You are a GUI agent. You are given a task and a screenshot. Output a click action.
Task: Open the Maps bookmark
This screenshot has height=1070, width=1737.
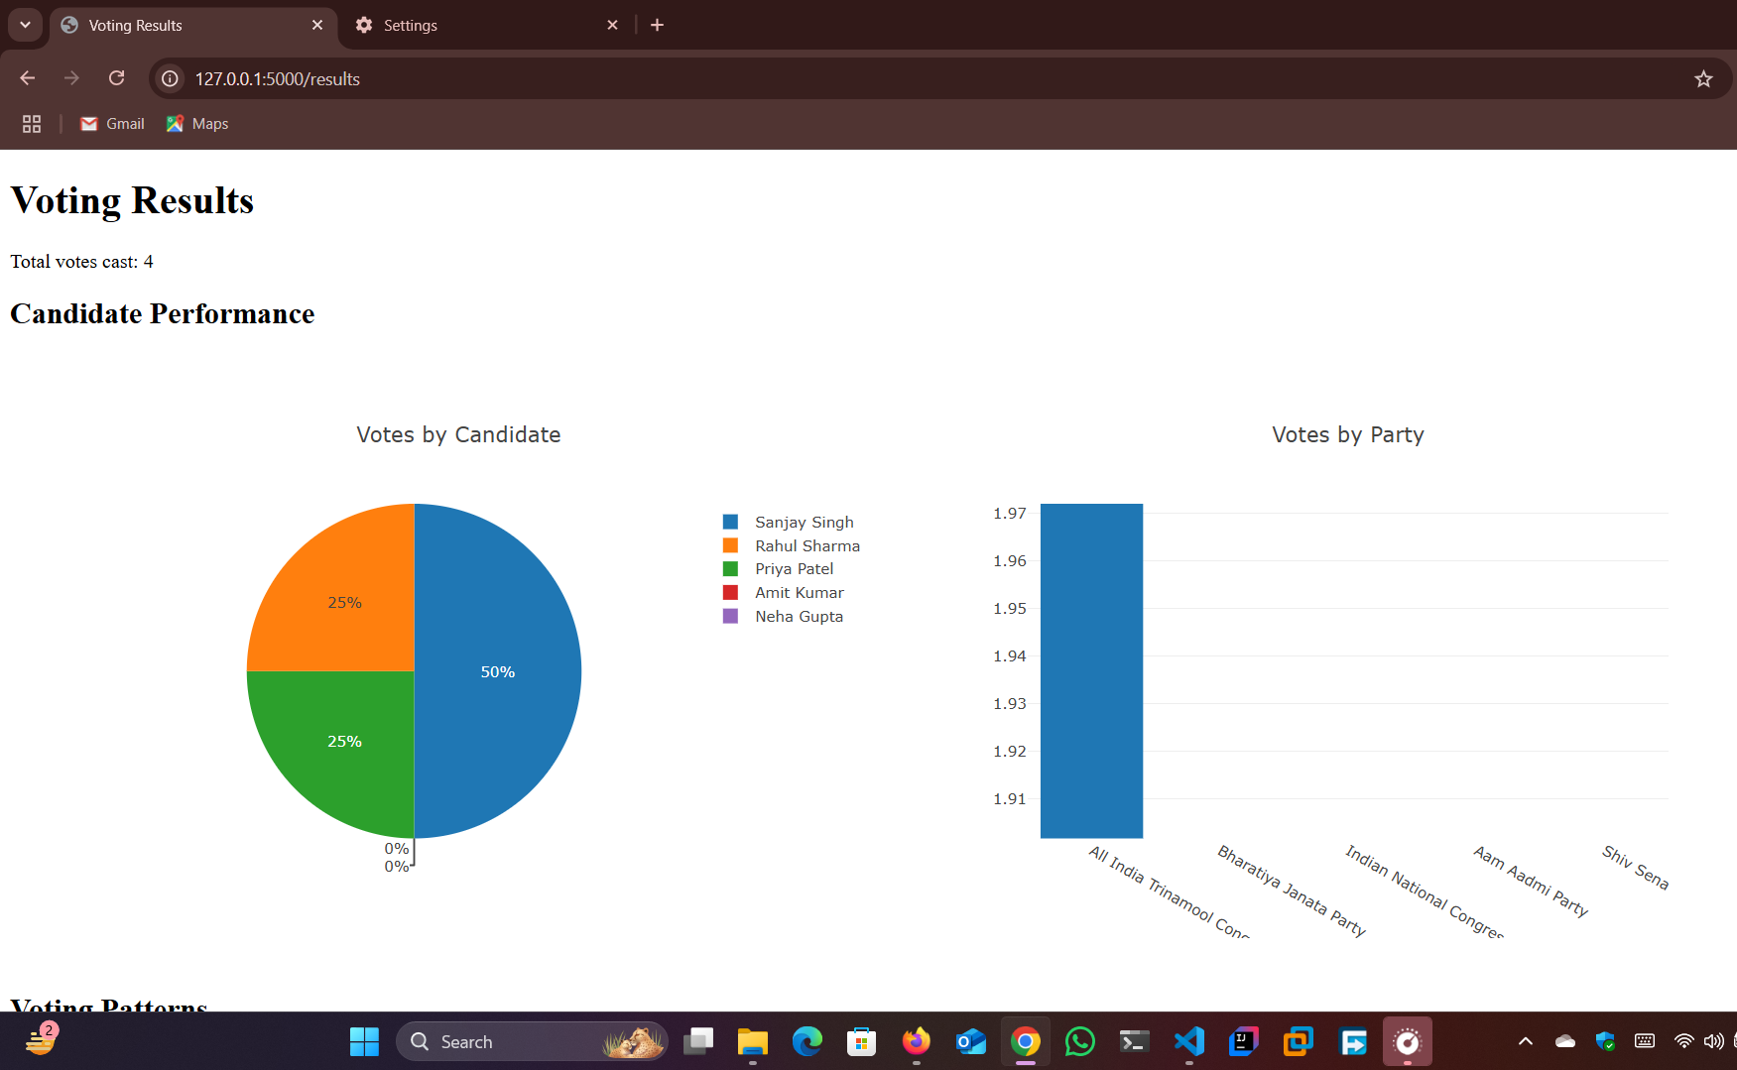point(197,124)
